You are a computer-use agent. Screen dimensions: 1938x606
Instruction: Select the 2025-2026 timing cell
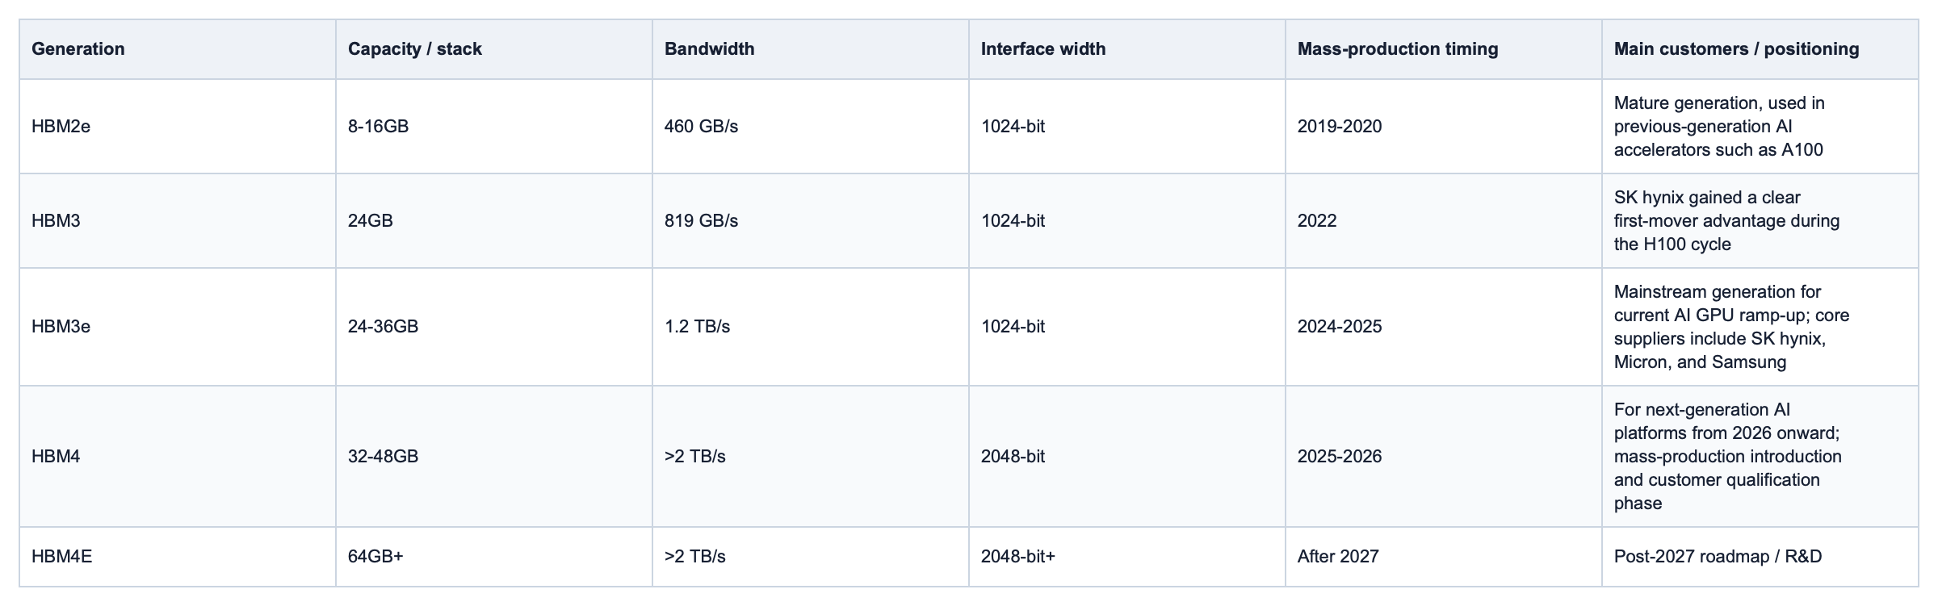point(1444,457)
